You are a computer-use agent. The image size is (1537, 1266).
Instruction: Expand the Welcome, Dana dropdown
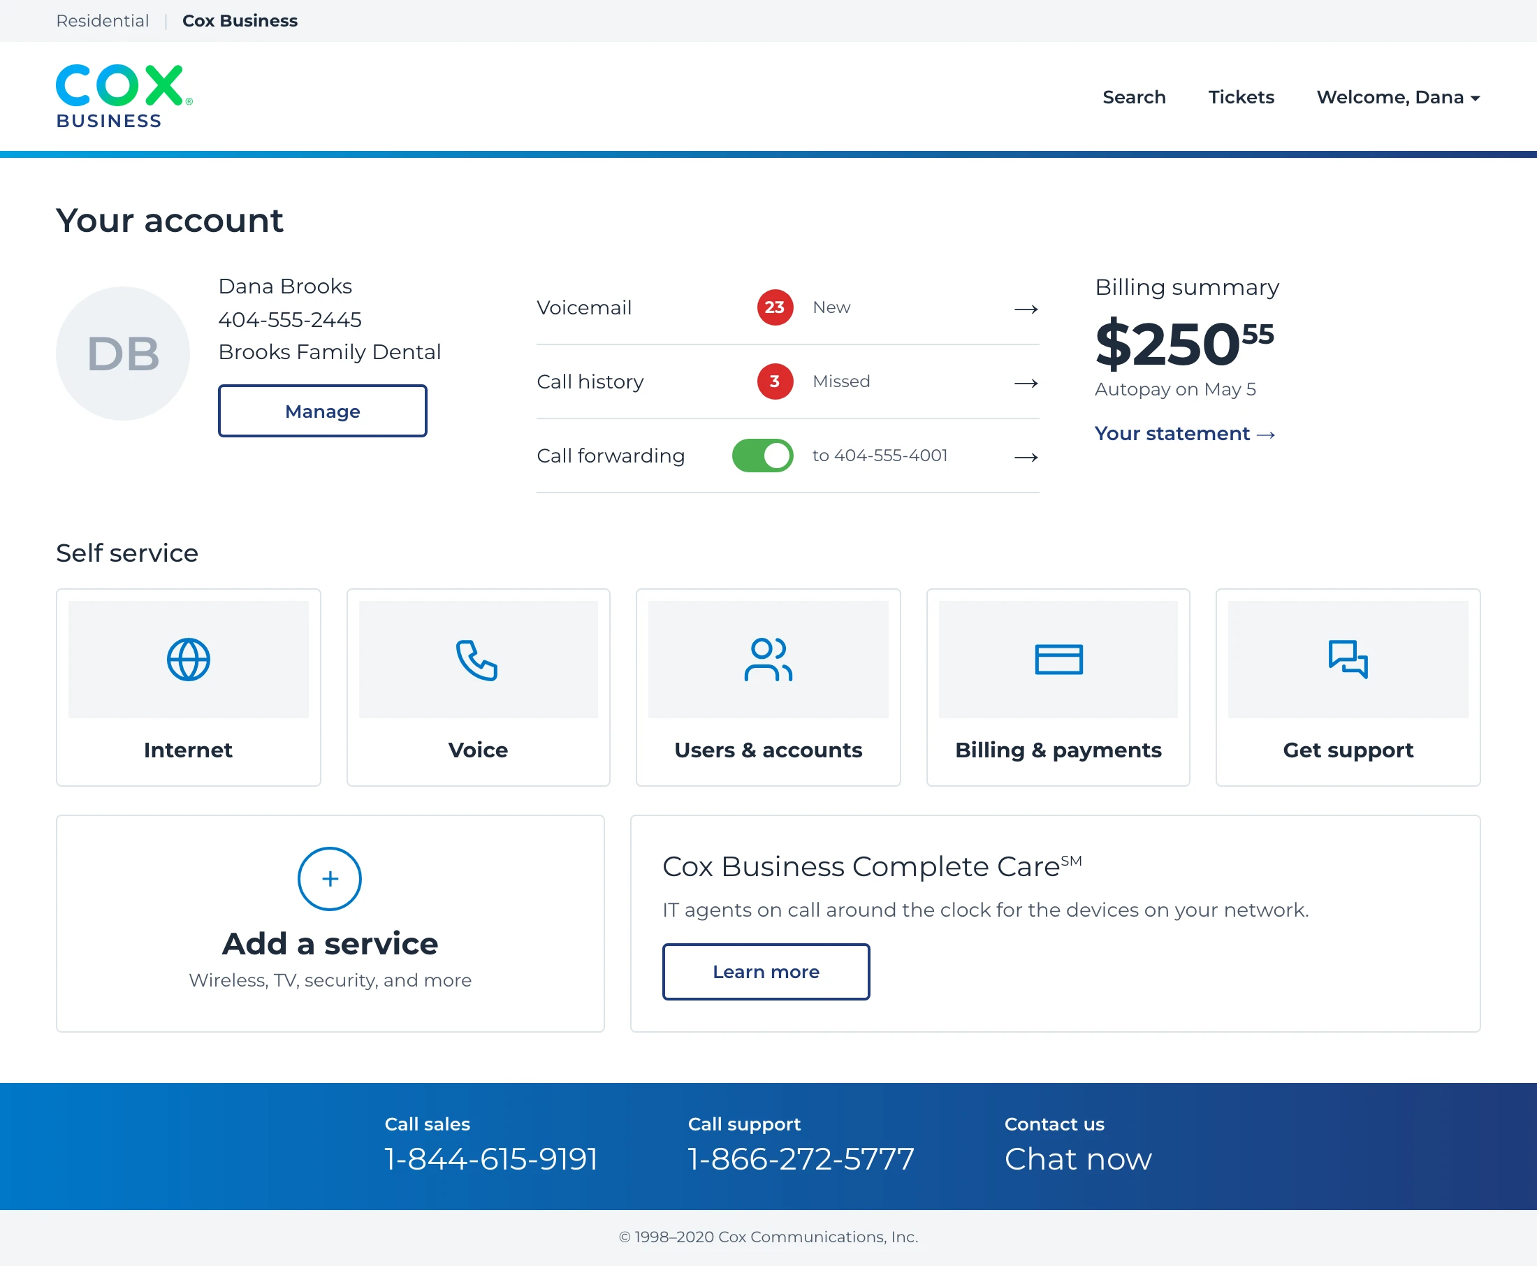[1398, 97]
